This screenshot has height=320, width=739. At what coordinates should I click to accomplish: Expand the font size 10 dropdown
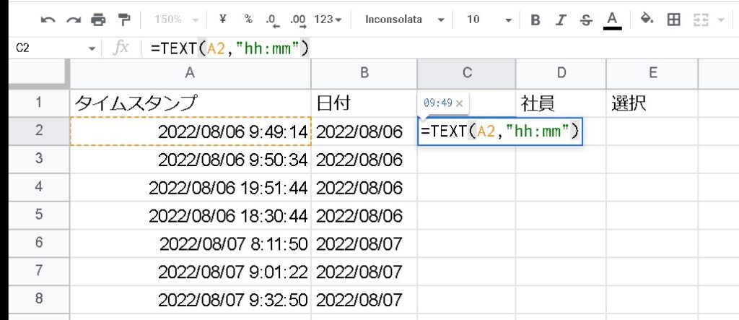pos(489,20)
